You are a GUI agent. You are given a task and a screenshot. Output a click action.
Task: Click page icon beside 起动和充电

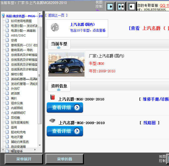tap(7, 132)
